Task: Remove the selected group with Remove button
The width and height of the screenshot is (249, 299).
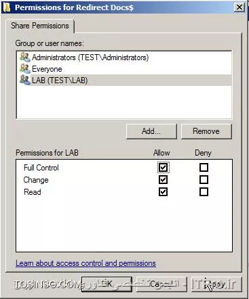Action: tap(206, 131)
